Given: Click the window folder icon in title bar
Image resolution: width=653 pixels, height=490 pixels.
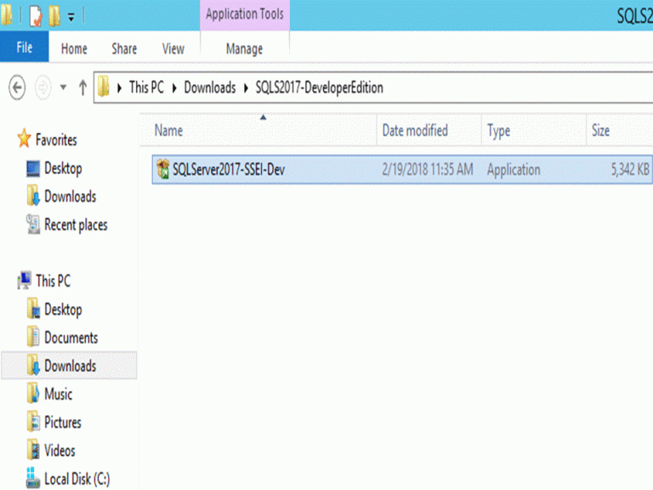Looking at the screenshot, I should coord(6,14).
